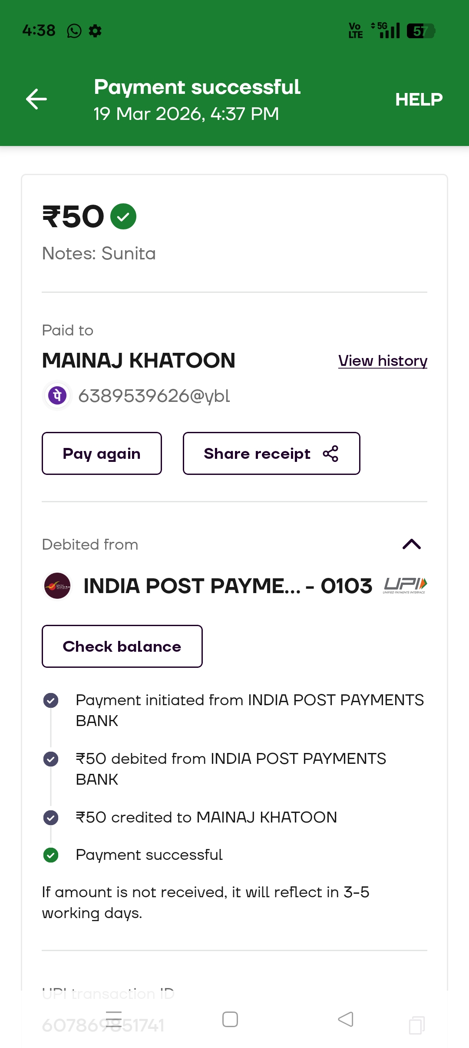Screen dimensions: 469x1048
Task: Tap the PhonePe icon beside UPI ID
Action: [x=57, y=395]
